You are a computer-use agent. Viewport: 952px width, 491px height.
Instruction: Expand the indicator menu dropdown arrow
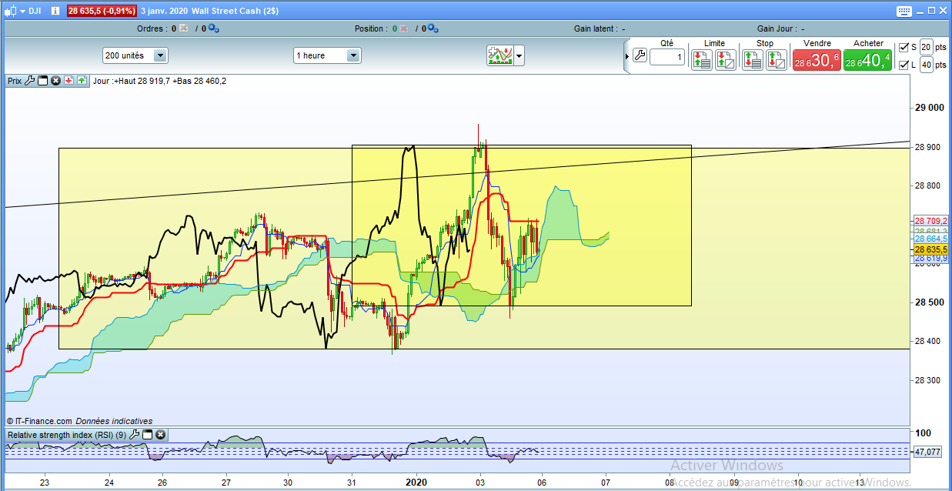pos(519,55)
